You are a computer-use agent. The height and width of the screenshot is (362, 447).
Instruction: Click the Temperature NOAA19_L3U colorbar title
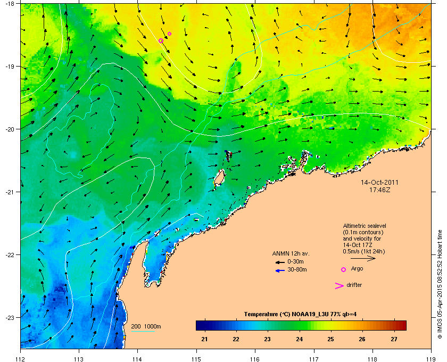point(300,315)
